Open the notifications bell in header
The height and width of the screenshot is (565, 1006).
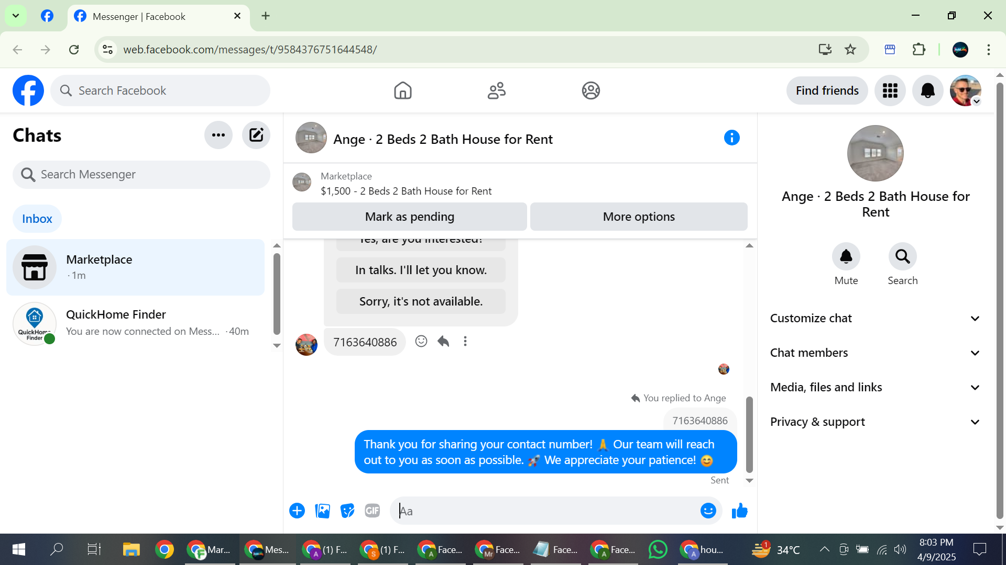tap(927, 91)
